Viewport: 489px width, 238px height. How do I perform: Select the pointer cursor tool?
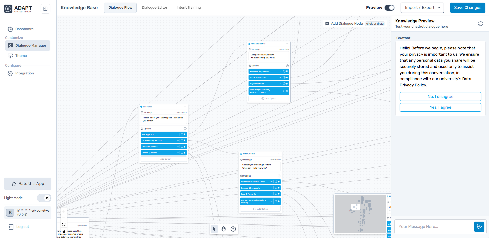(214, 229)
